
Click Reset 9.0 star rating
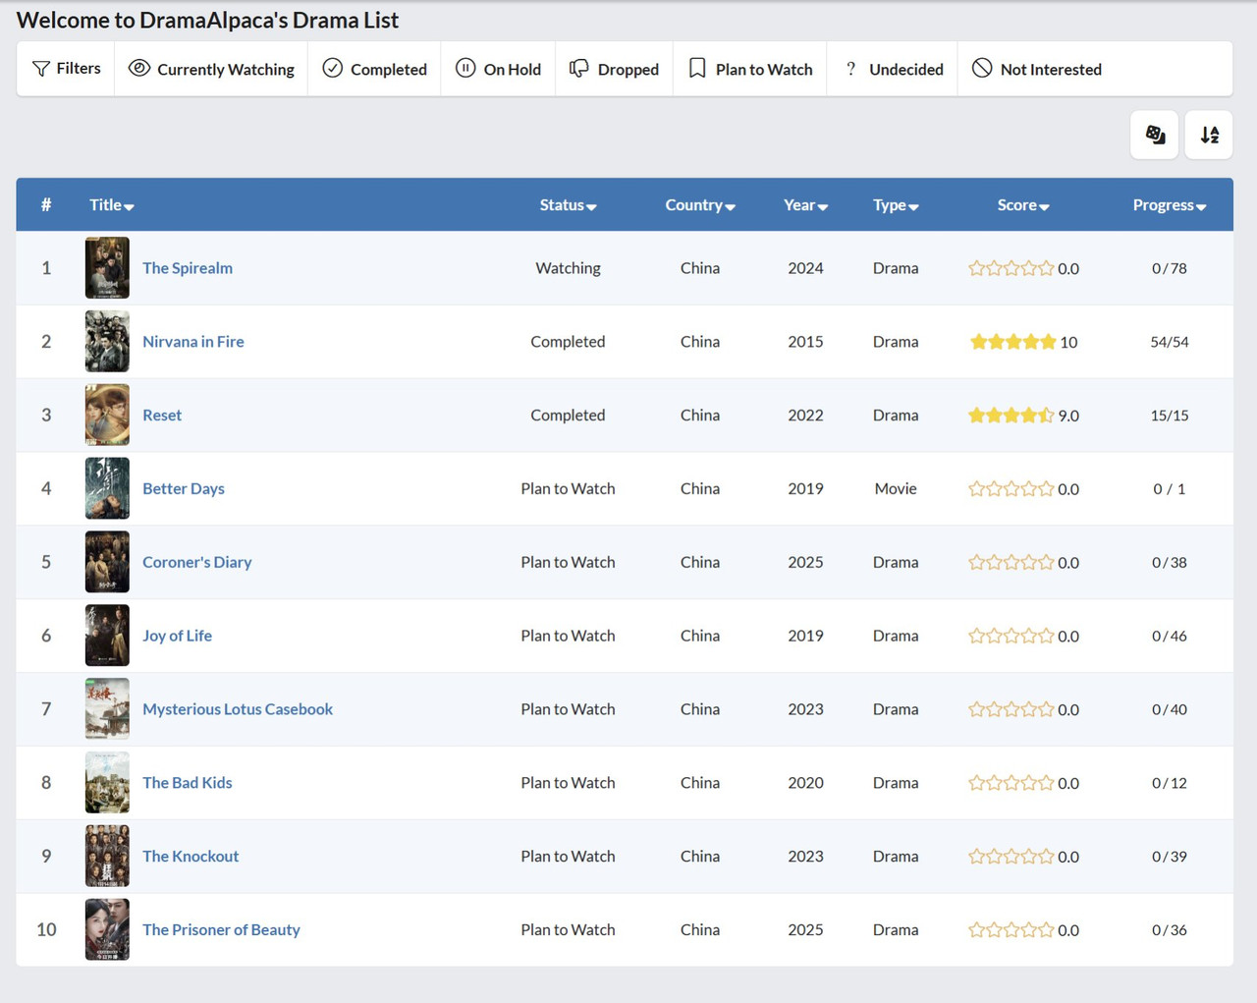coord(1011,416)
